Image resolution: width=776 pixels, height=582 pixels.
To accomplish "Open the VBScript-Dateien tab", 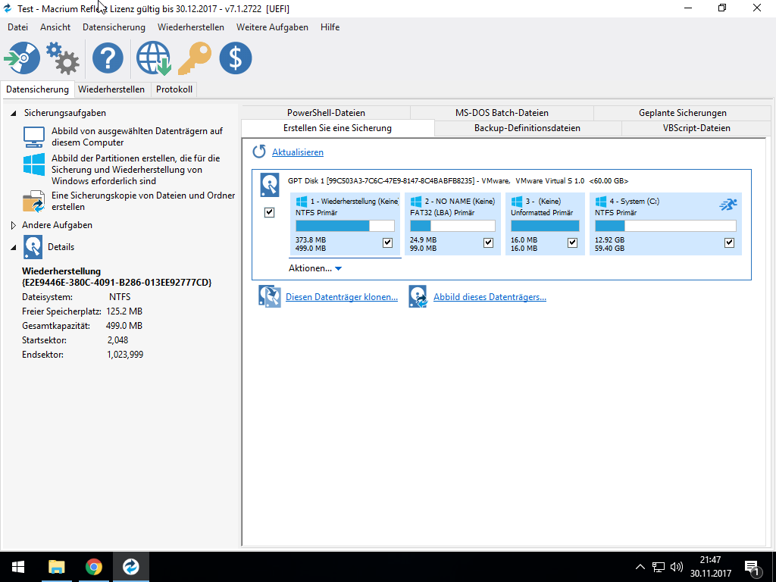I will pyautogui.click(x=696, y=128).
